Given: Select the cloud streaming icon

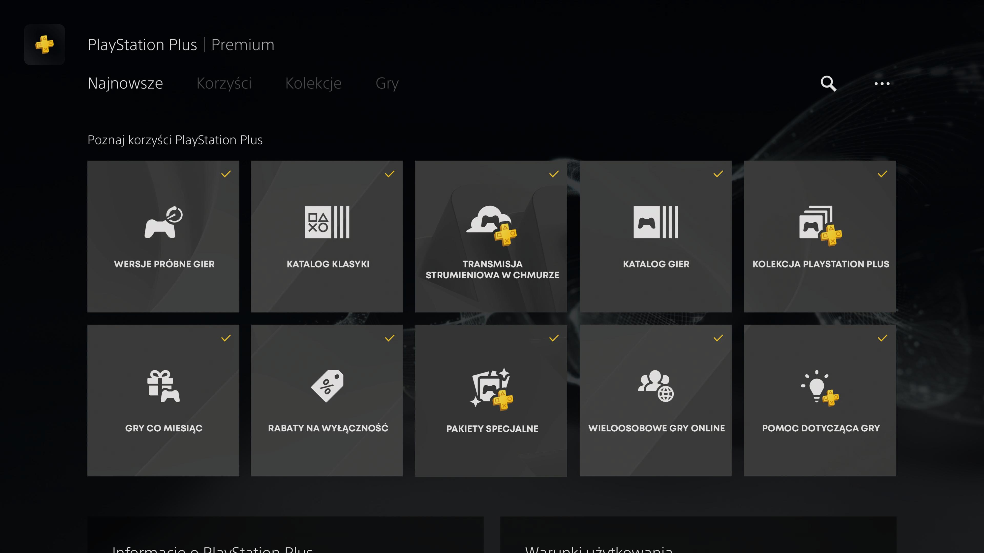Looking at the screenshot, I should pyautogui.click(x=492, y=225).
